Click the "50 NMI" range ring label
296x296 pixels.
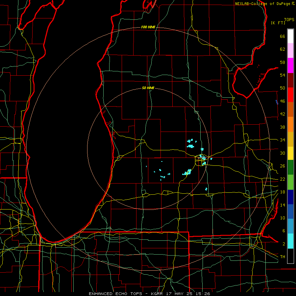click(x=148, y=88)
